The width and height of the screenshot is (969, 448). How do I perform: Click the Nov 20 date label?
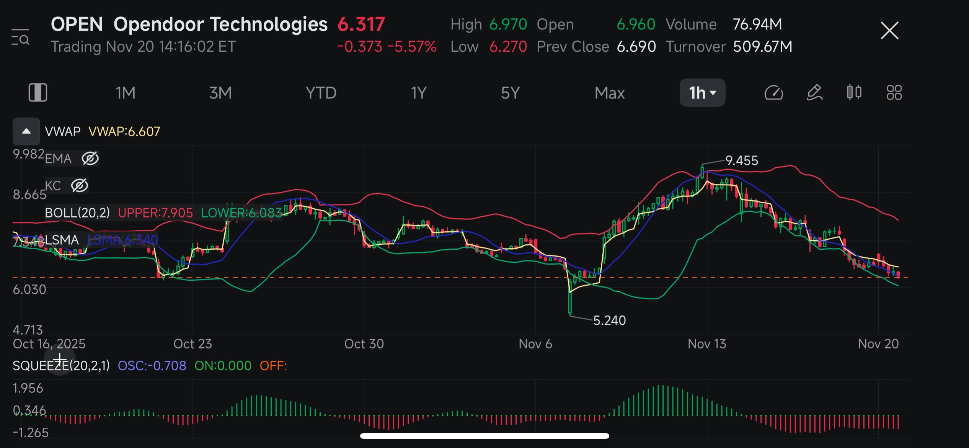click(878, 344)
